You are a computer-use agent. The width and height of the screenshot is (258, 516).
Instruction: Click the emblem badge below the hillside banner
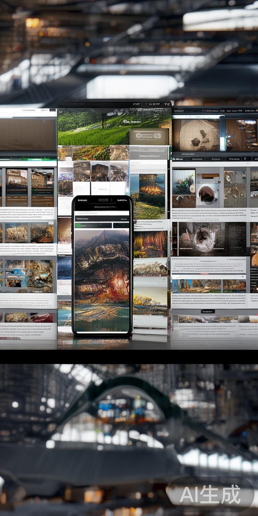click(149, 136)
